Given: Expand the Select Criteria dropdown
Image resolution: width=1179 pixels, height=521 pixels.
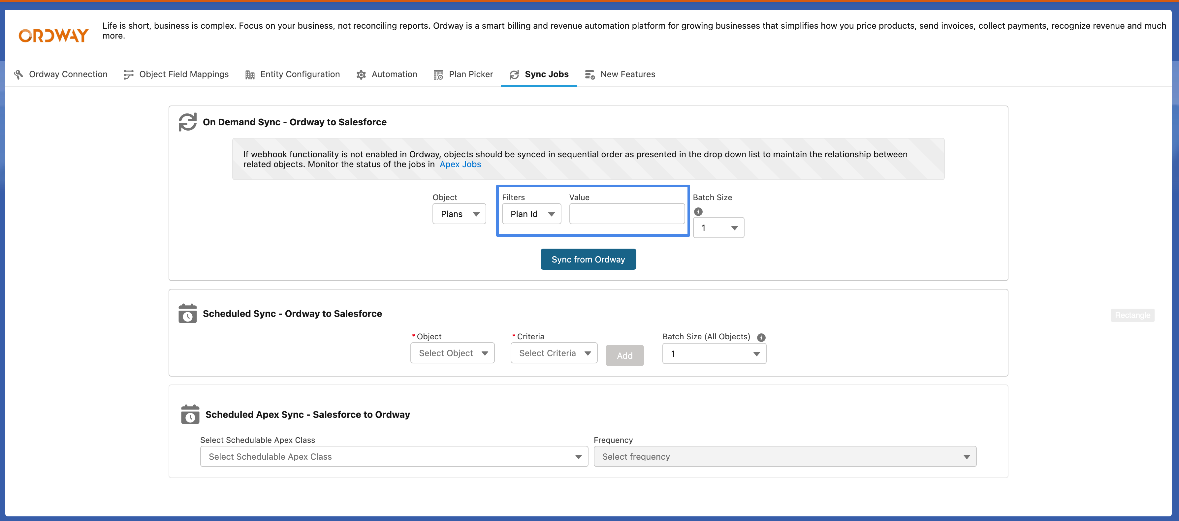Looking at the screenshot, I should 554,353.
